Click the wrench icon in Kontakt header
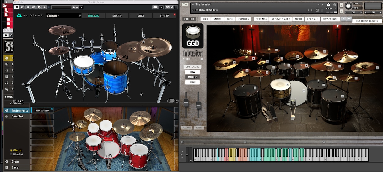383x172 pixels. pos(185,4)
